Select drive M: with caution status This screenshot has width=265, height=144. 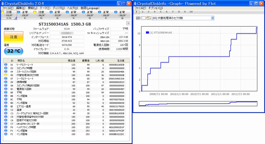pos(41,15)
